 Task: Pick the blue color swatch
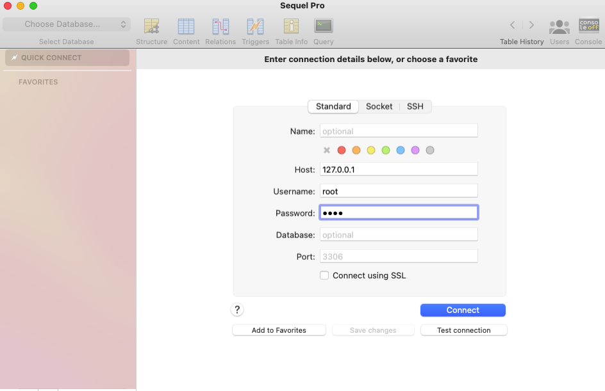point(401,150)
